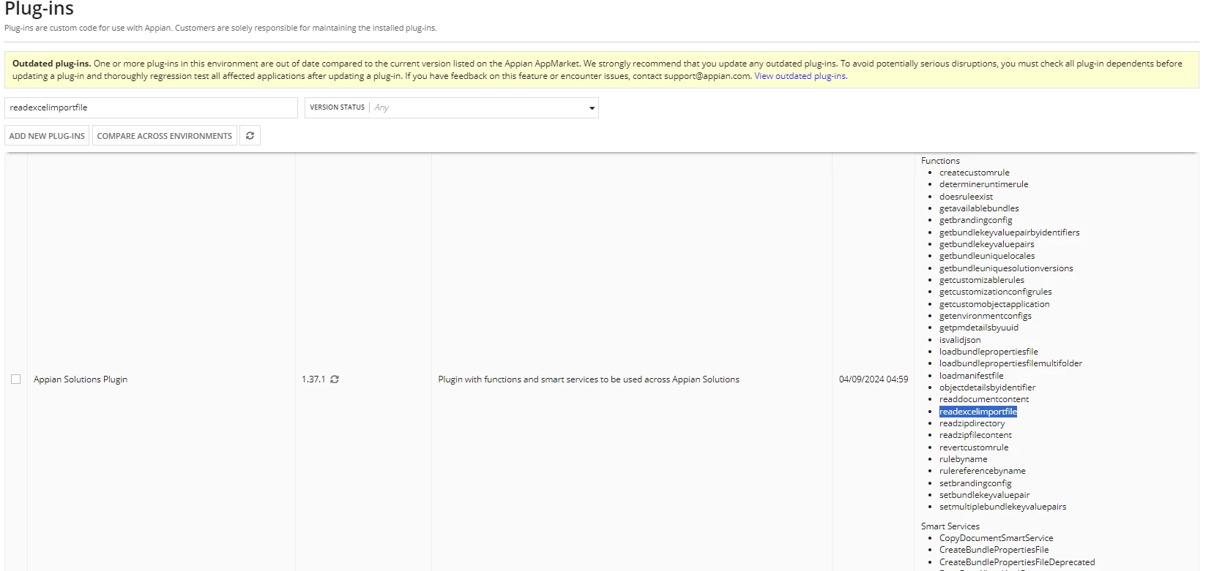Click the rulereferencebyname function entry
This screenshot has width=1214, height=571.
point(983,471)
